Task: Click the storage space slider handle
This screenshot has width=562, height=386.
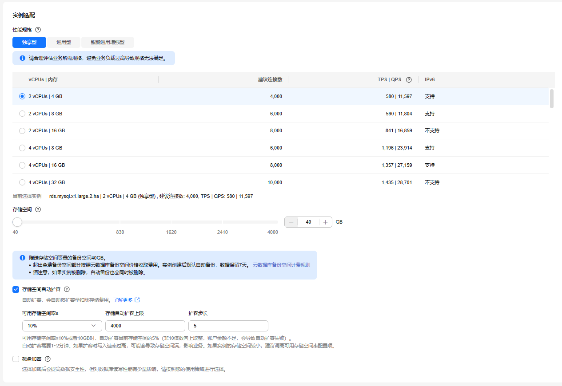Action: click(x=17, y=222)
